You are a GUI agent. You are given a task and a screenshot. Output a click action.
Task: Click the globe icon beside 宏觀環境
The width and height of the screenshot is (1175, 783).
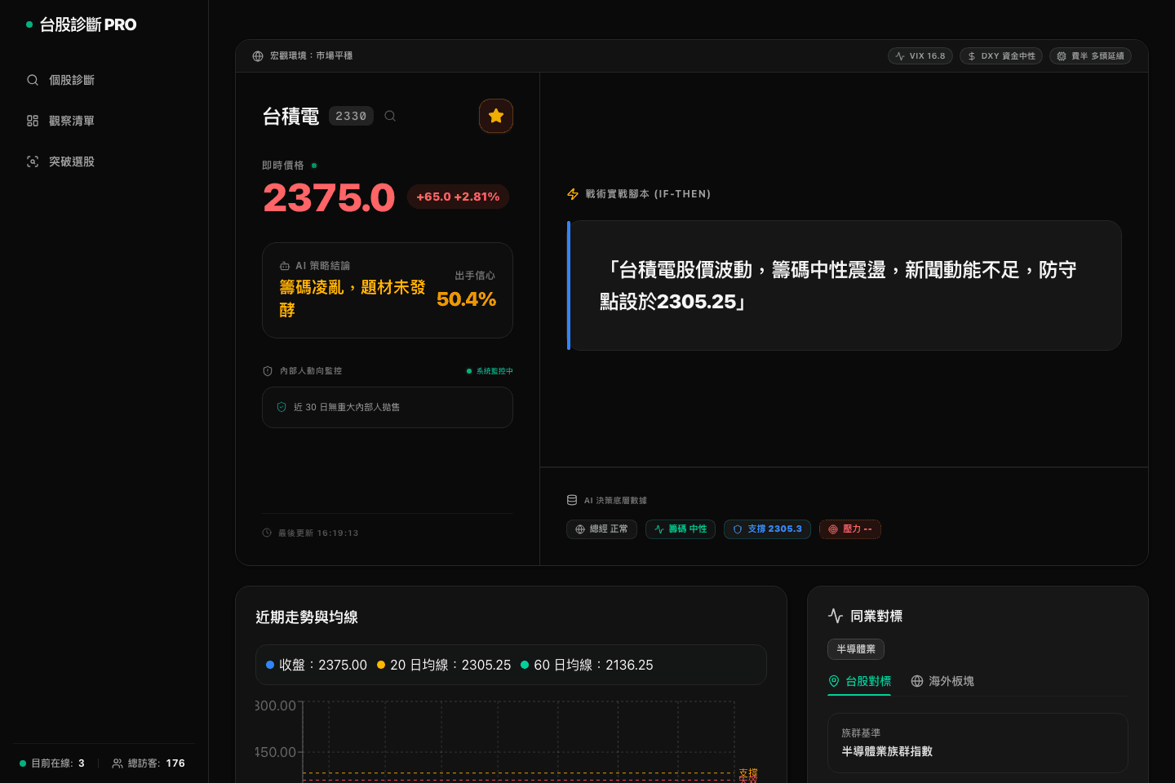[258, 56]
